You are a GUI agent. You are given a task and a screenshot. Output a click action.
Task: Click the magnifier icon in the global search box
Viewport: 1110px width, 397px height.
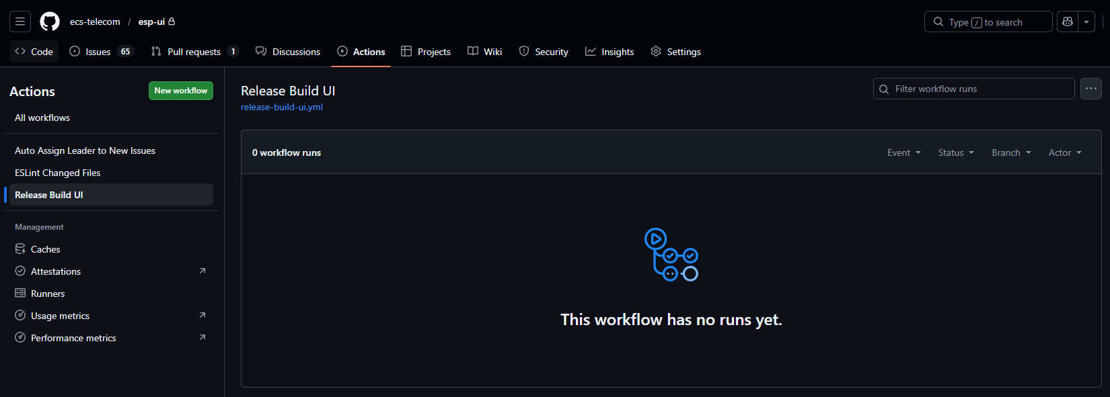point(938,21)
